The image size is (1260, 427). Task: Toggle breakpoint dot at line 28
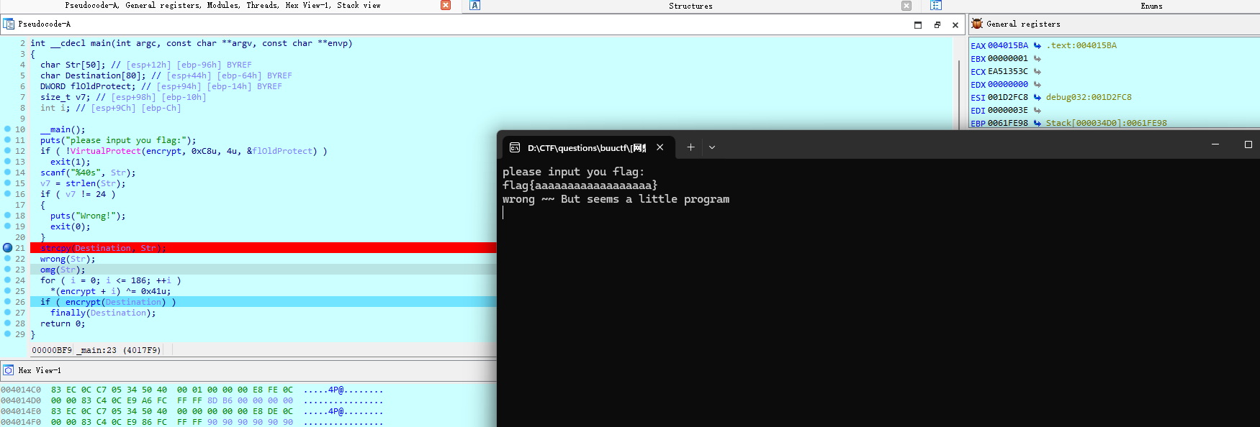(x=7, y=323)
